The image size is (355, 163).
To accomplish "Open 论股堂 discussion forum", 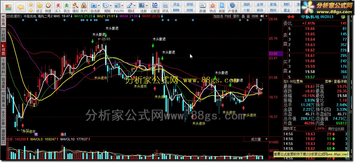I will [x=155, y=7].
